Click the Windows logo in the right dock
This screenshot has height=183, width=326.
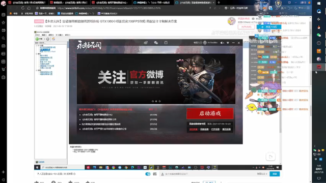point(319,4)
